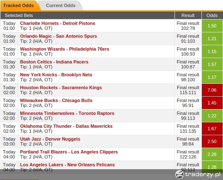Click the traderzy.pl logo icon
Viewport: 223px width, 180px height.
(179, 175)
